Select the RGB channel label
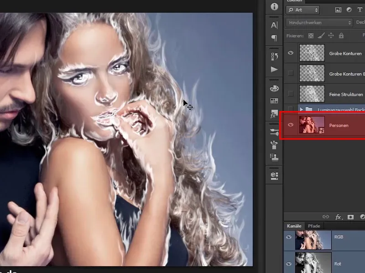The image size is (365, 273). [x=339, y=237]
